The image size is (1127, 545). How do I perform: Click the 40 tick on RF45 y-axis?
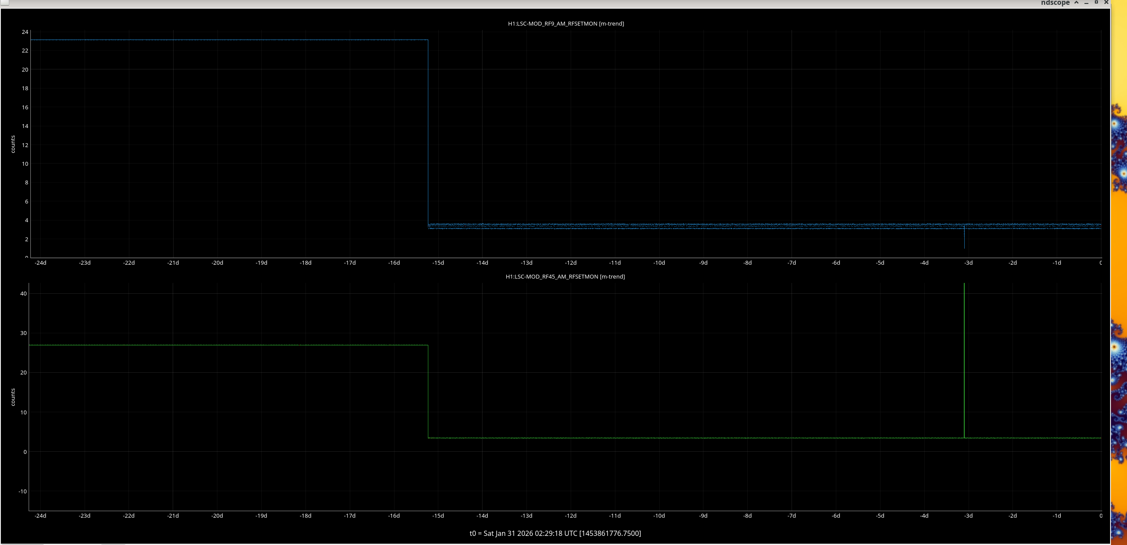[x=23, y=293]
